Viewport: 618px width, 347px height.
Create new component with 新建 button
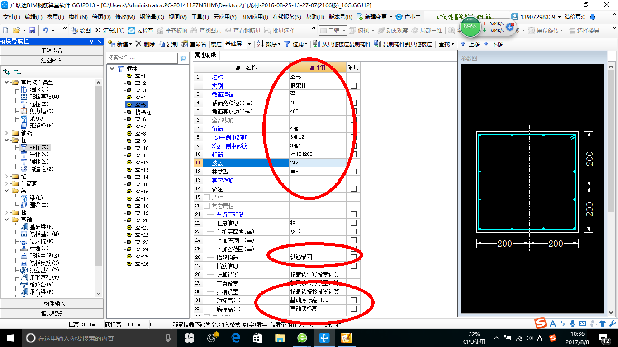pyautogui.click(x=119, y=44)
